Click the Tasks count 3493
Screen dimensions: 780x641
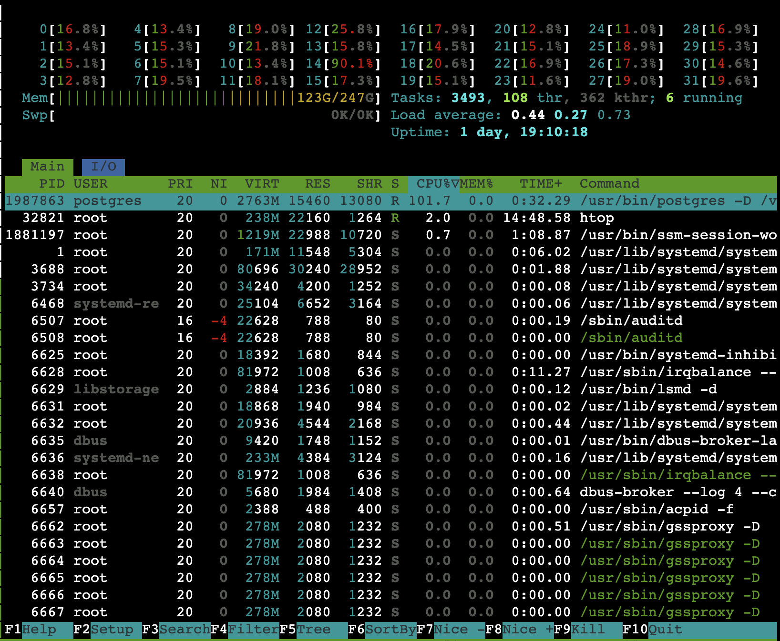(x=468, y=98)
